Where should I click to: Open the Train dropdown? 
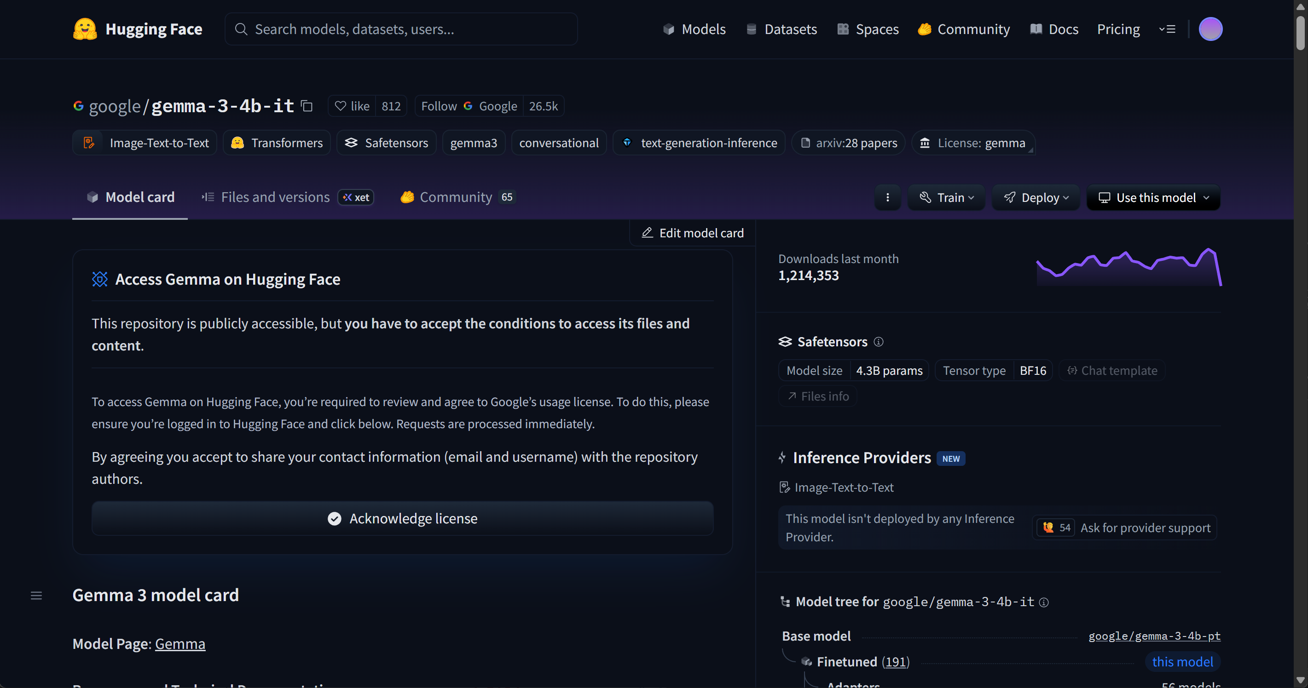946,197
